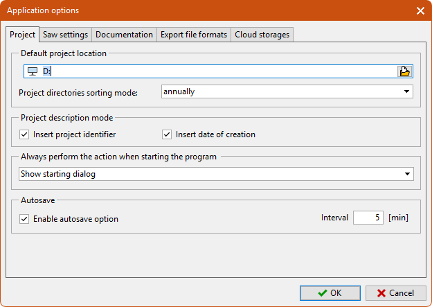Select the Project tab
Image resolution: width=432 pixels, height=307 pixels.
[23, 35]
